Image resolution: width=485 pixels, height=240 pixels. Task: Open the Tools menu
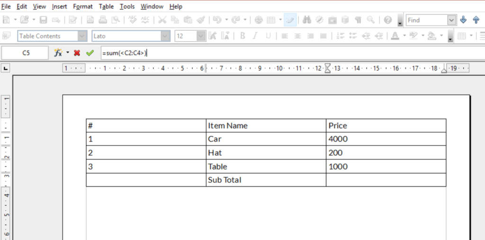pyautogui.click(x=127, y=7)
